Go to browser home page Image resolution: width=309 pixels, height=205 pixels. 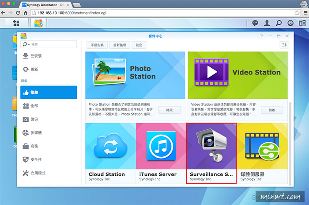[x=26, y=13]
